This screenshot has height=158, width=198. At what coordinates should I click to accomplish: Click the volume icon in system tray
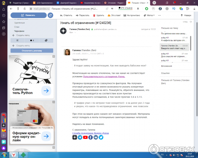pos(174,155)
